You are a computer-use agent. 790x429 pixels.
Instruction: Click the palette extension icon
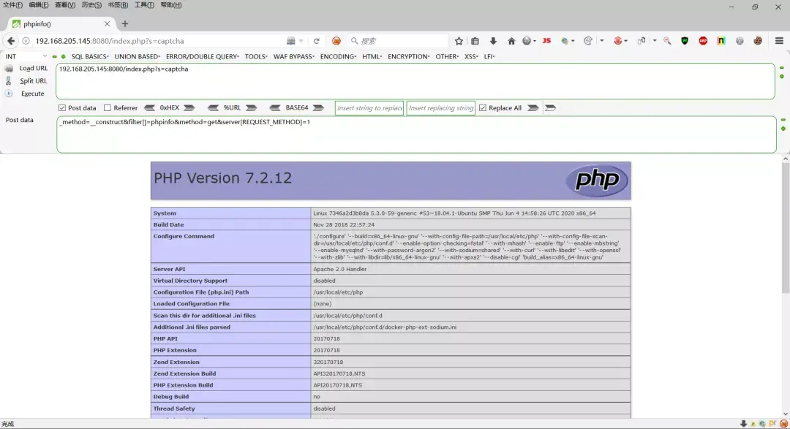point(587,41)
